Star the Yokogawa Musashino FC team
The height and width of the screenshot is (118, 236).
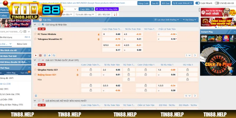35,39
